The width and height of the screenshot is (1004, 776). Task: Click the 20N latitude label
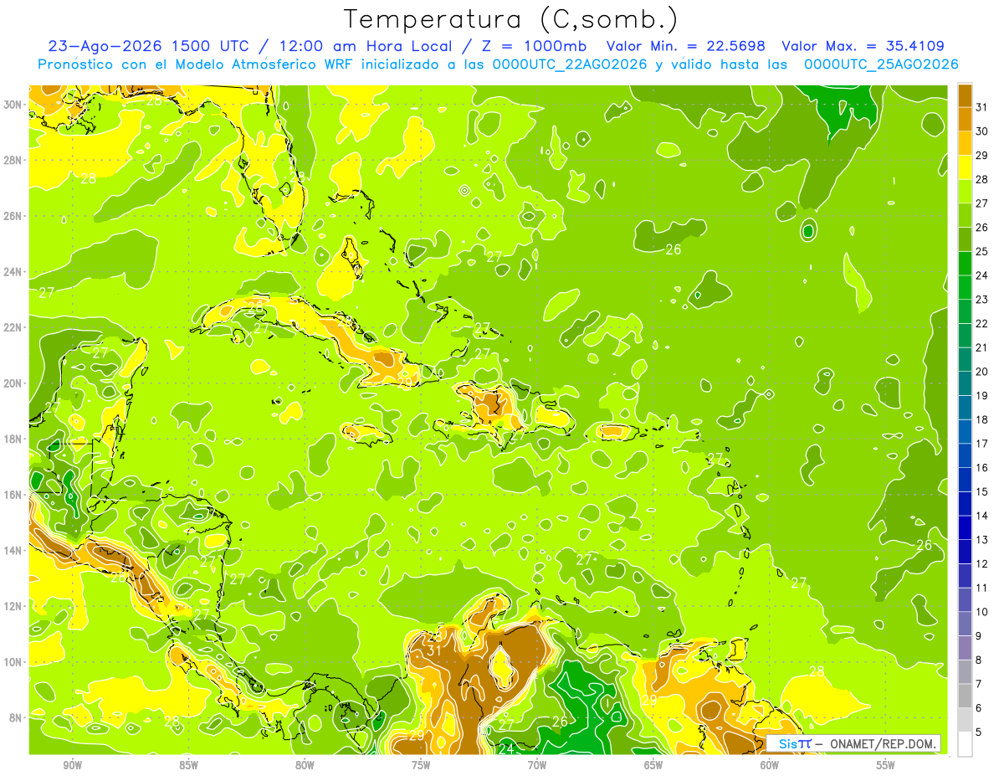coord(13,383)
